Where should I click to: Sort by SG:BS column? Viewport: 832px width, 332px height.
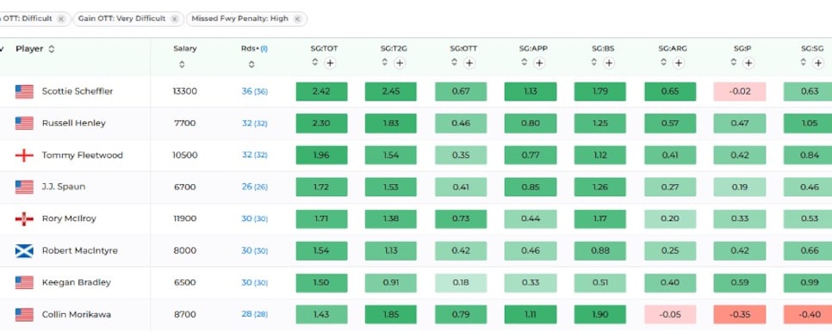[x=593, y=63]
